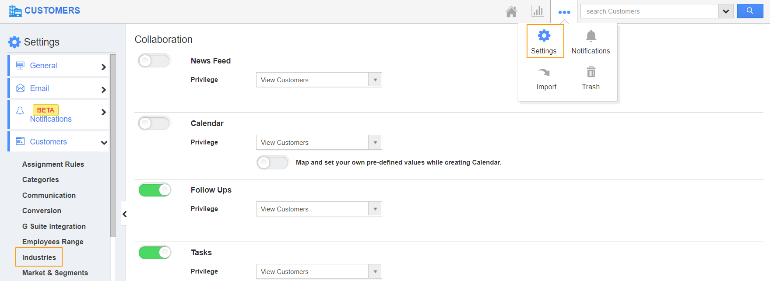Open the G Suite Integration link
Viewport: 770px width, 281px height.
pyautogui.click(x=54, y=226)
